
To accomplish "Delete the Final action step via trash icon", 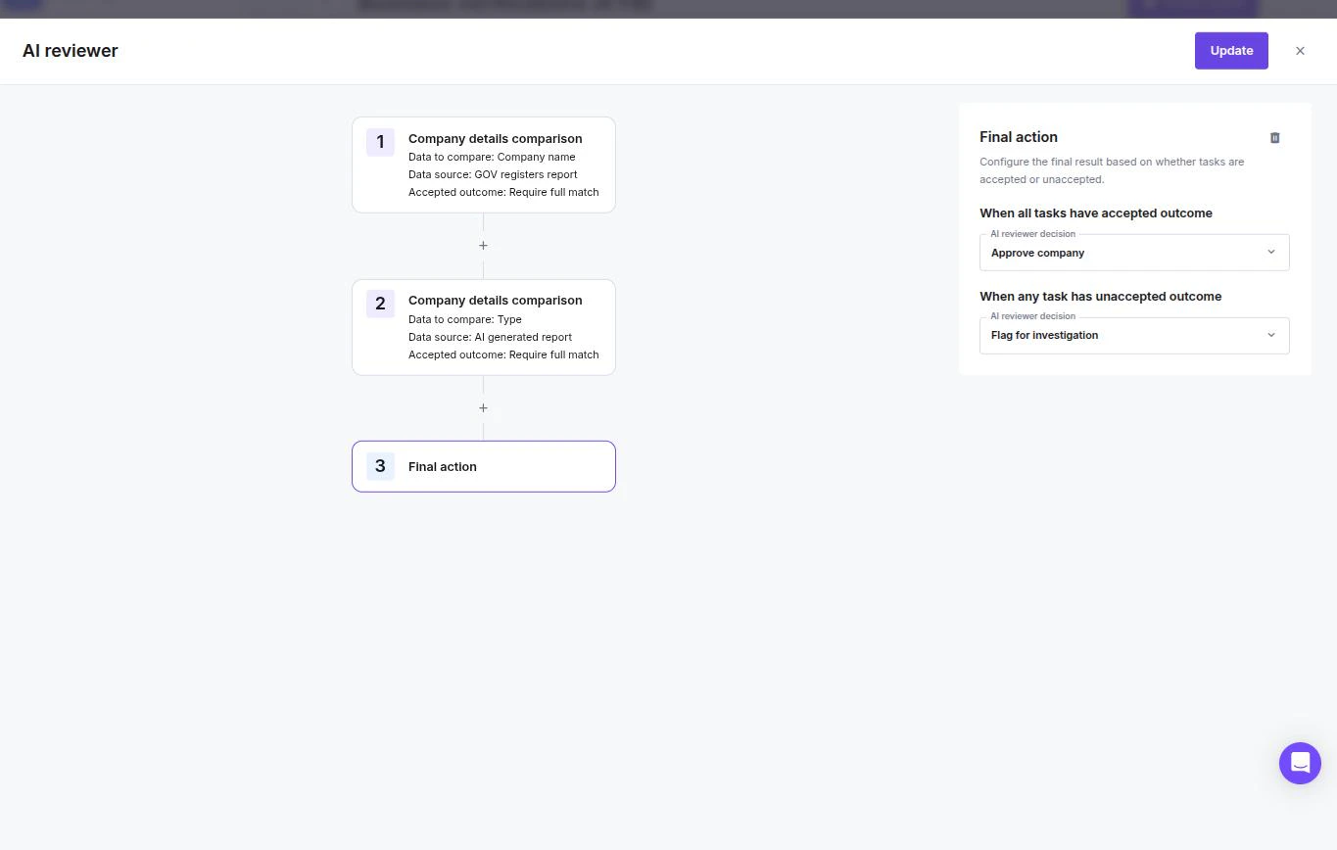I will click(x=1274, y=137).
